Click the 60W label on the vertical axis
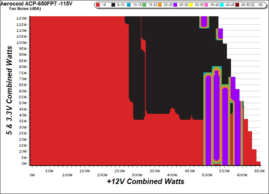Screen dimensions: 269x194 23,91
